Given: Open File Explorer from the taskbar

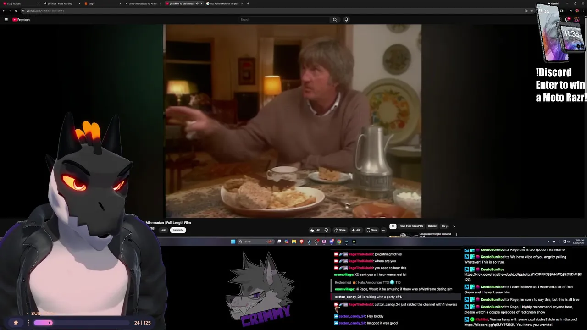Looking at the screenshot, I should [294, 242].
